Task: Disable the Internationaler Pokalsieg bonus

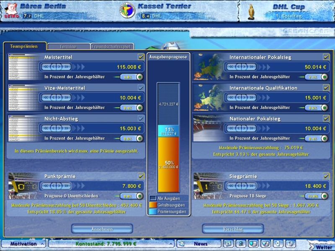Action: tap(327, 57)
